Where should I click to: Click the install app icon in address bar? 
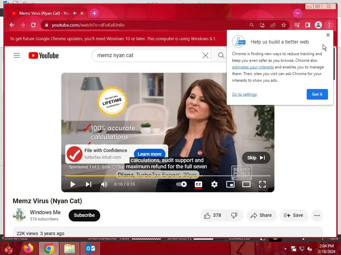click(x=262, y=25)
